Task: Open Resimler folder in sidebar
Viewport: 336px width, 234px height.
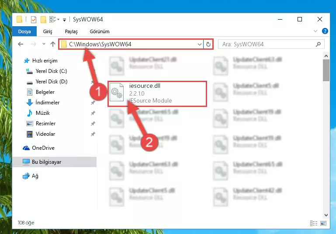Action: (45, 124)
